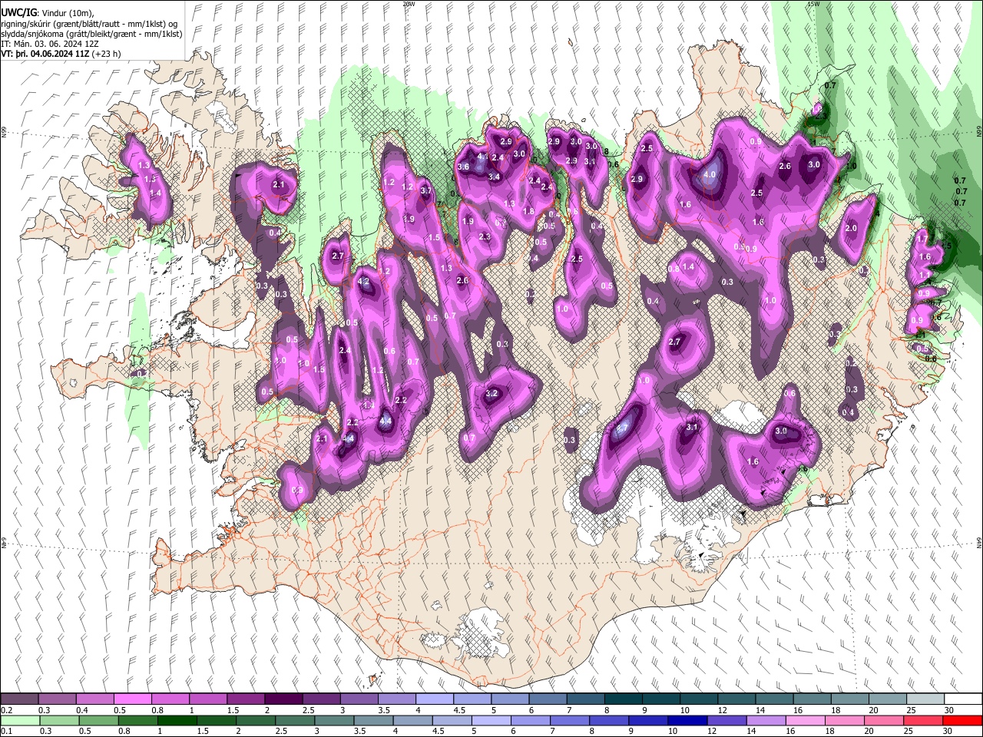983x737 pixels.
Task: Click the '3.2' snowfall value on the map
Action: tap(492, 394)
